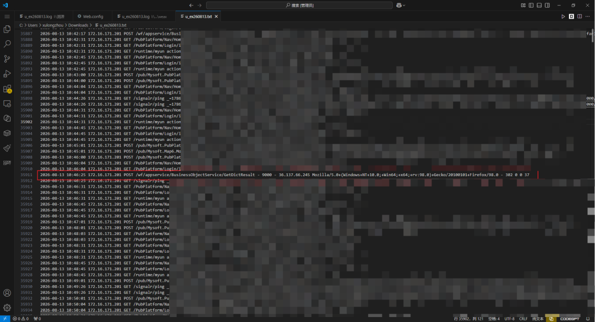Open the Explorer view in activity bar
The height and width of the screenshot is (322, 595).
click(7, 29)
